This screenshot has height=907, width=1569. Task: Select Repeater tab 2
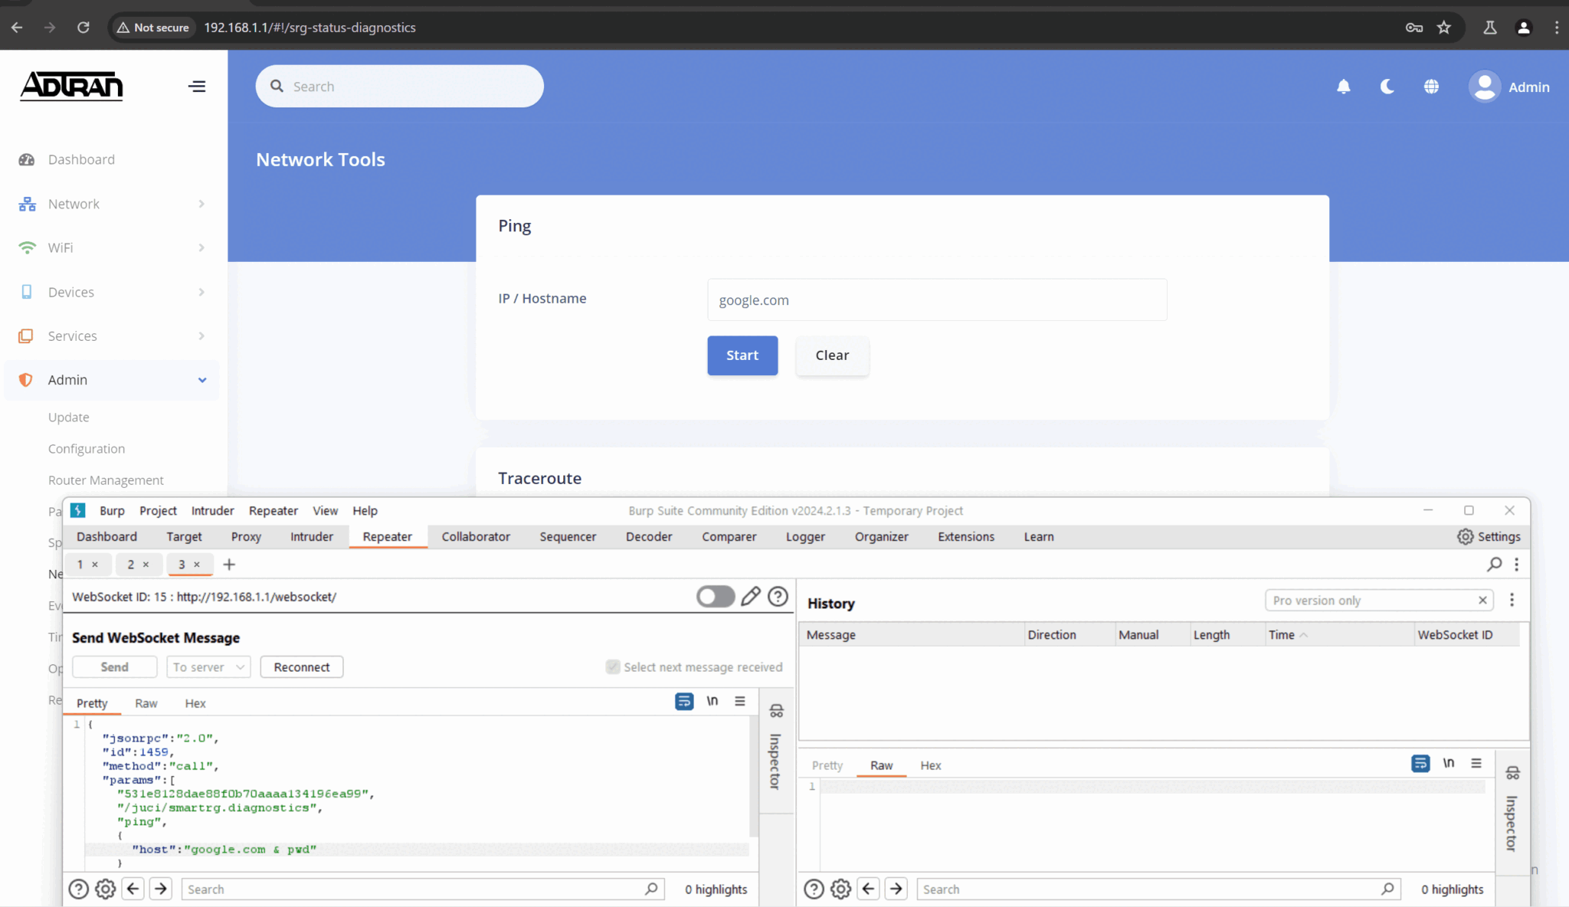[x=131, y=565]
